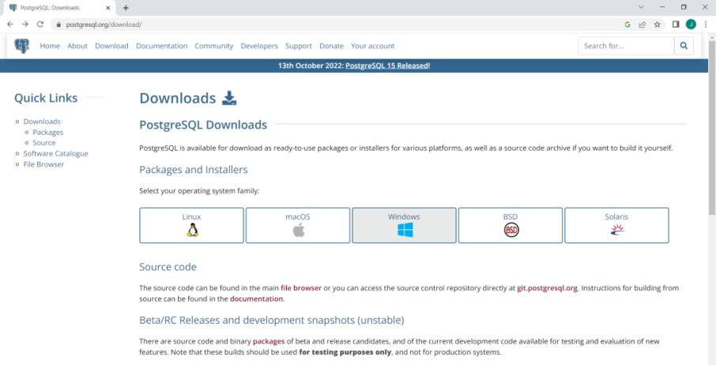
Task: Click PostgreSQL 15 Released banner link
Action: tap(388, 66)
